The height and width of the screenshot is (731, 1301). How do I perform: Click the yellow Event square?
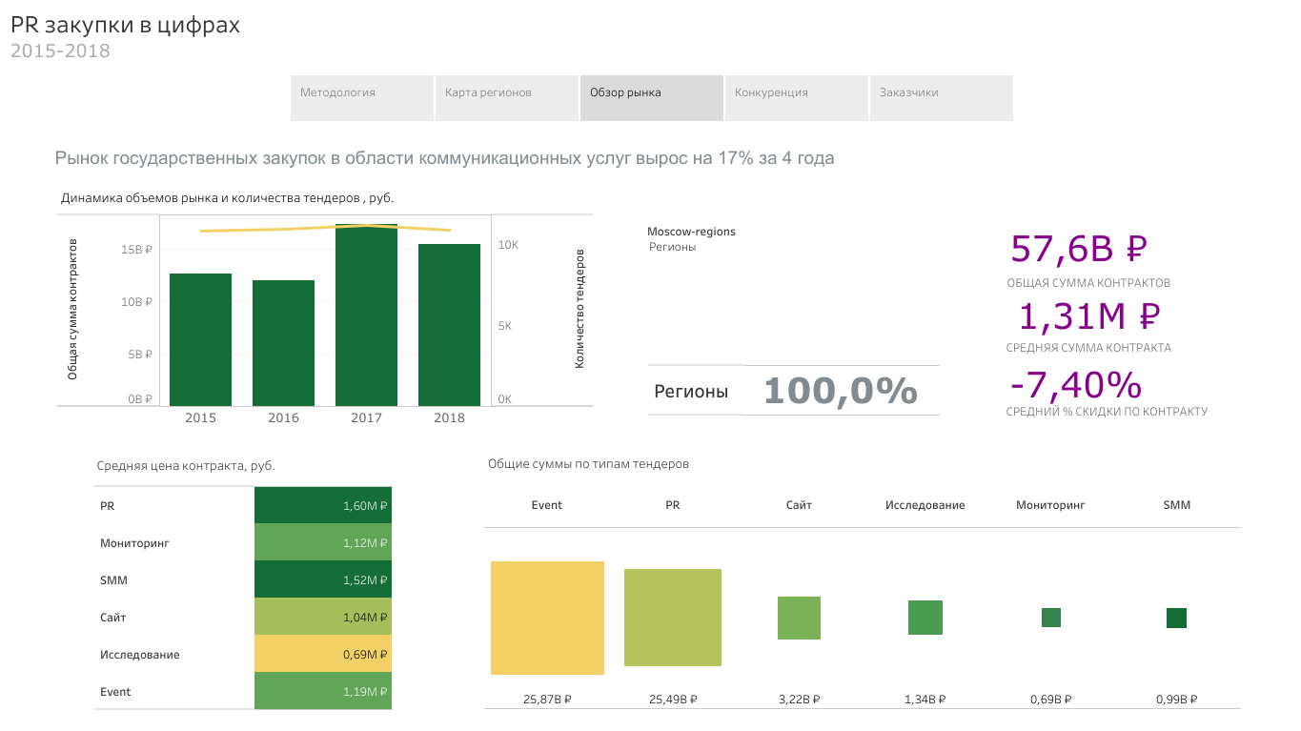tap(547, 618)
